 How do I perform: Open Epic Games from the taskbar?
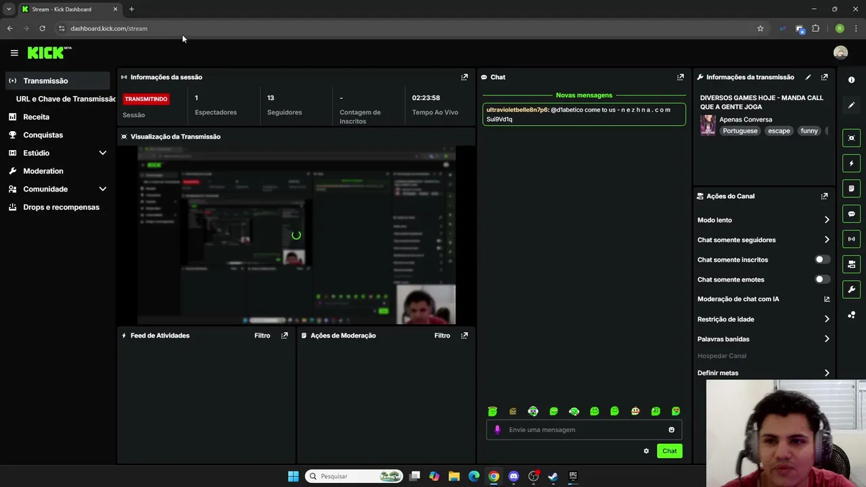573,476
